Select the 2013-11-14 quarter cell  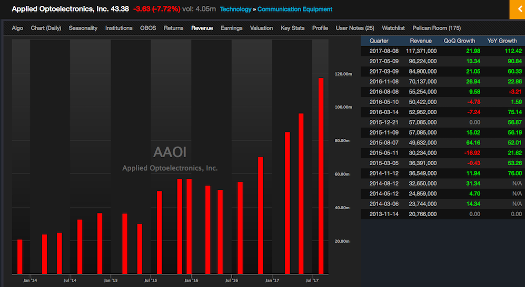tap(384, 214)
